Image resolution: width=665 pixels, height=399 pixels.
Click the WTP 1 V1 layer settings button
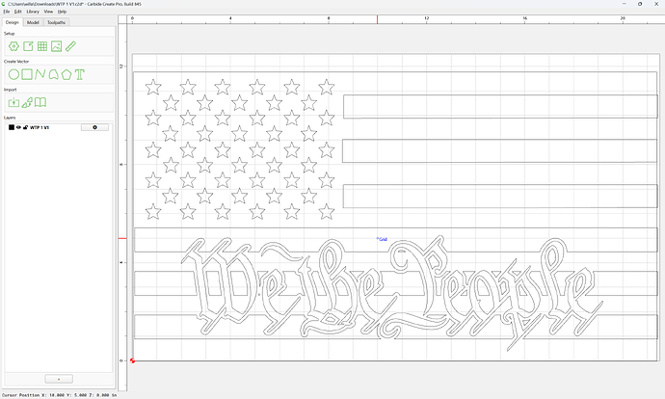click(94, 127)
